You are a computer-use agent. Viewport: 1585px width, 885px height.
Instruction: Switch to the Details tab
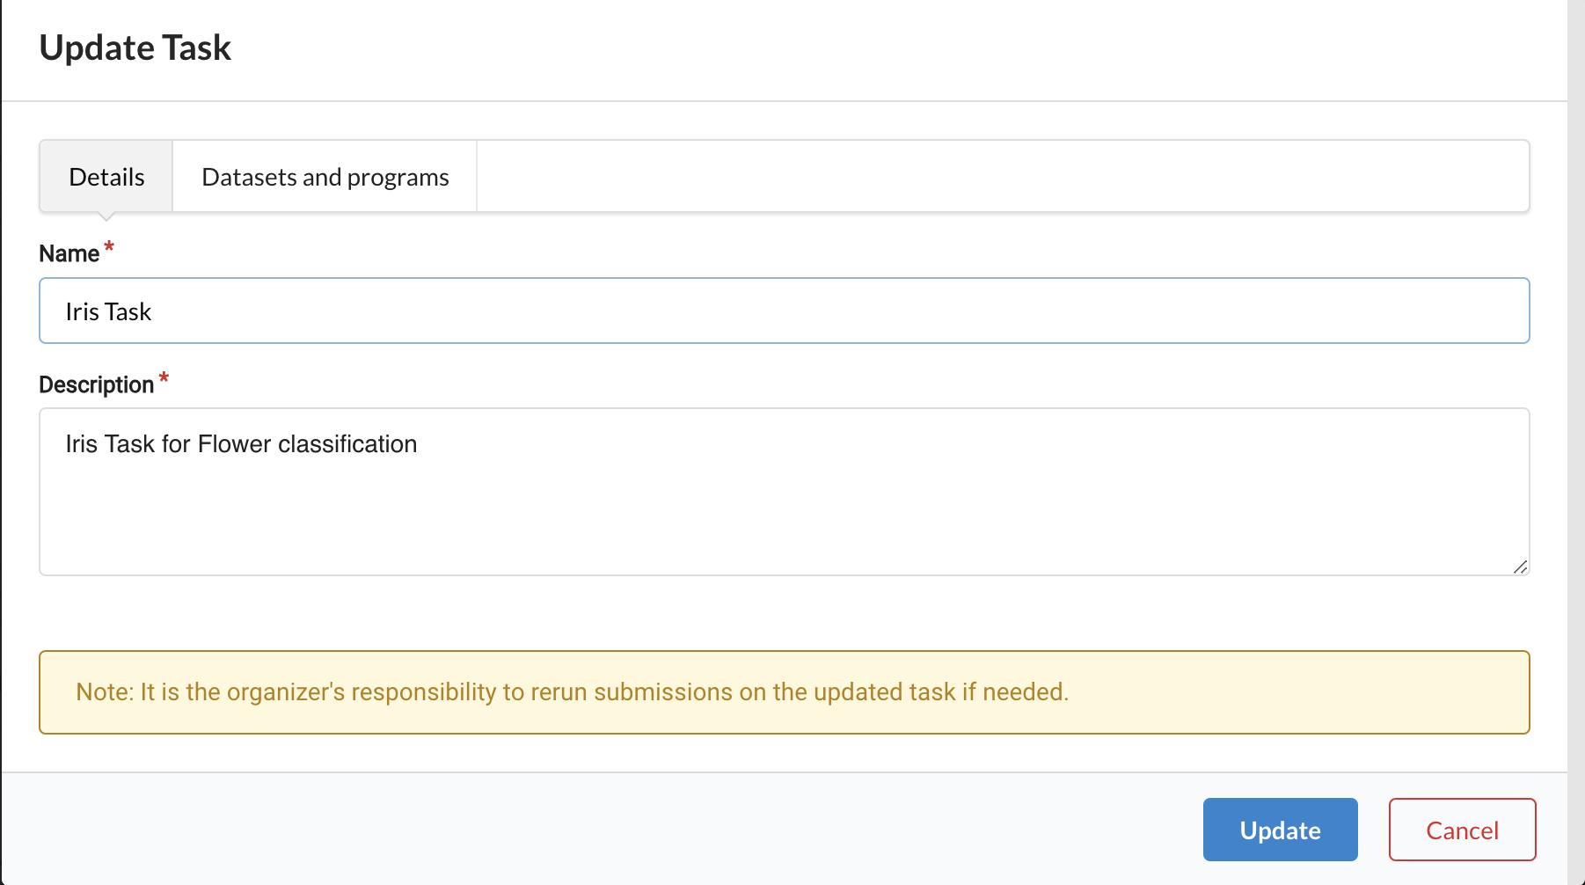tap(106, 177)
